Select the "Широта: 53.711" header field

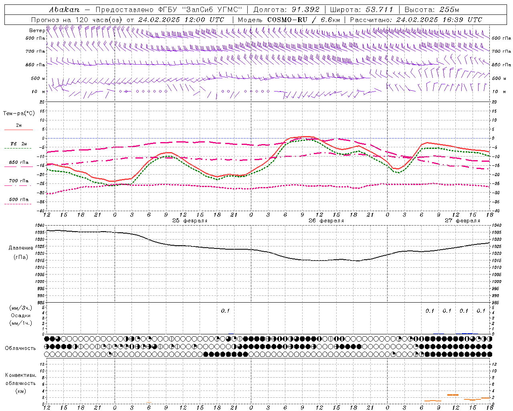click(362, 10)
